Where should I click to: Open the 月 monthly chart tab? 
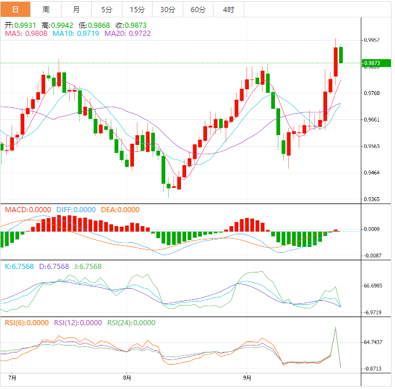[x=77, y=9]
